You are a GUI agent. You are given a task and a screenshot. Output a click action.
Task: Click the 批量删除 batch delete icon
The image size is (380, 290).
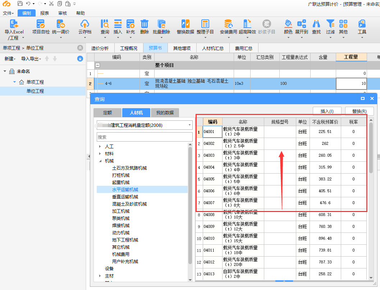(161, 24)
